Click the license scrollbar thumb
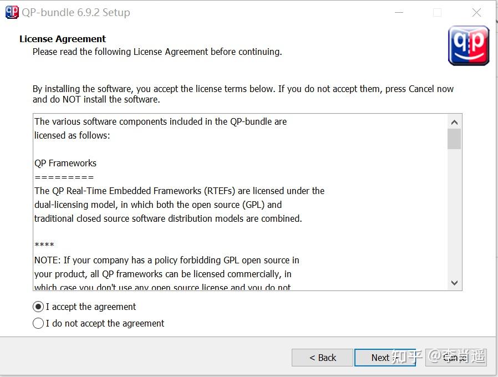The height and width of the screenshot is (377, 498). pos(454,139)
